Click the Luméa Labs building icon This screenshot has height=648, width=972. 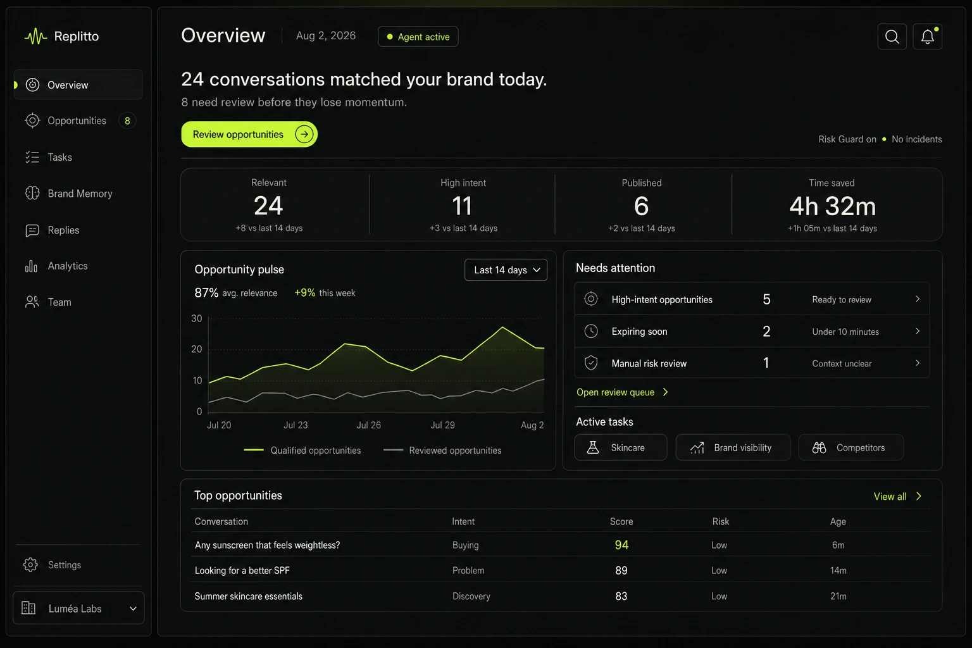[x=28, y=608]
